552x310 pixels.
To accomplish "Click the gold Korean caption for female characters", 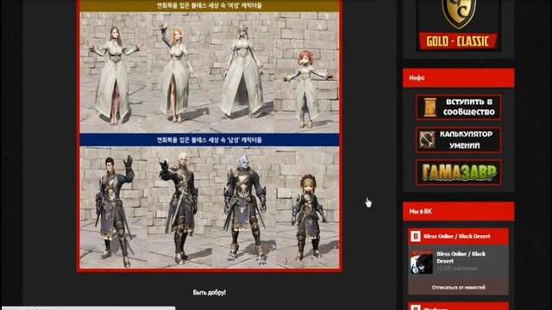I will click(x=210, y=6).
